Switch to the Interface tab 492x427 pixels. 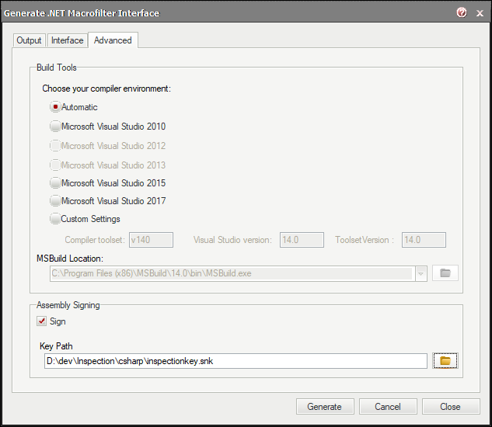(67, 40)
